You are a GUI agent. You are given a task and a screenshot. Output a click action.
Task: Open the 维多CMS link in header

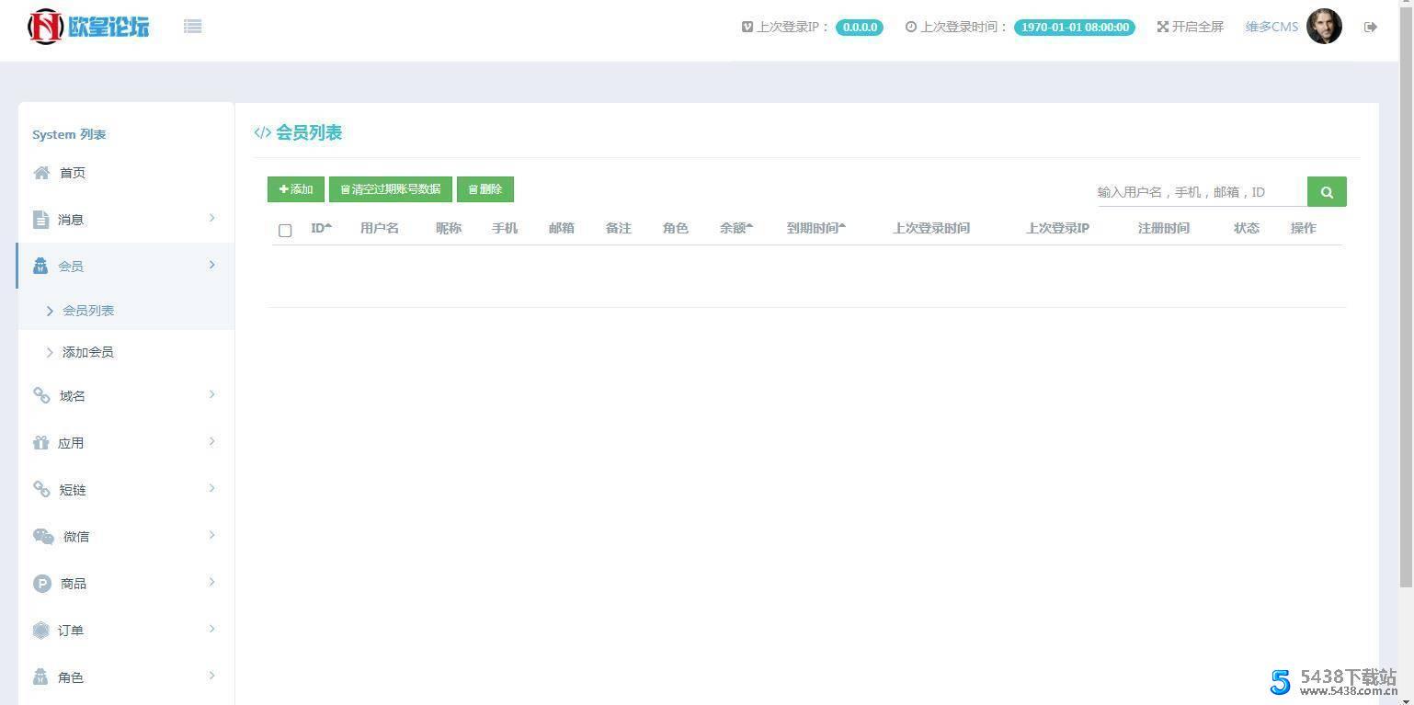[1271, 27]
